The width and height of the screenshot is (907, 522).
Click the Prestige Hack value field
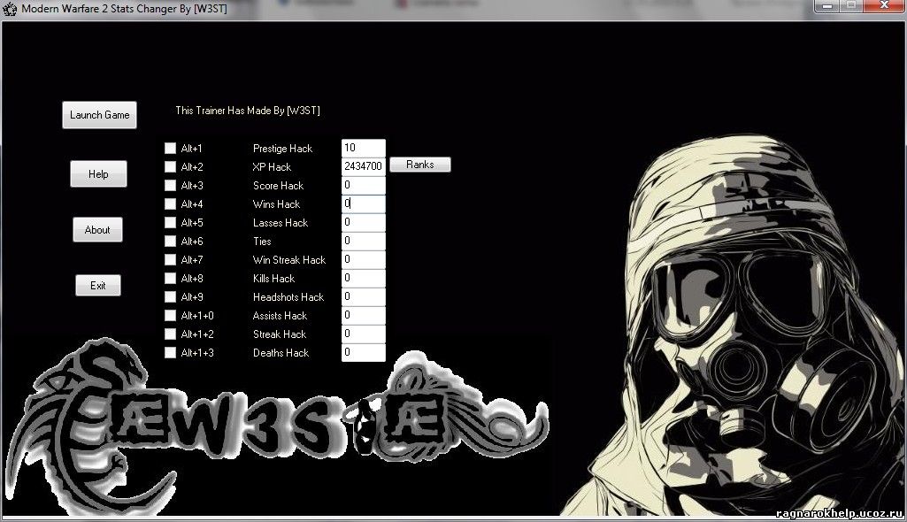(363, 149)
